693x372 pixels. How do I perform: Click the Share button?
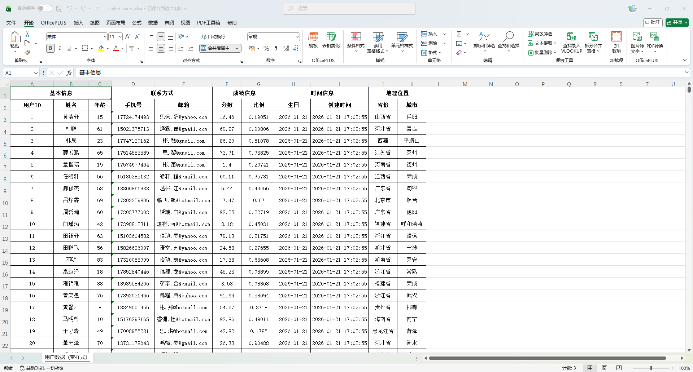(677, 22)
